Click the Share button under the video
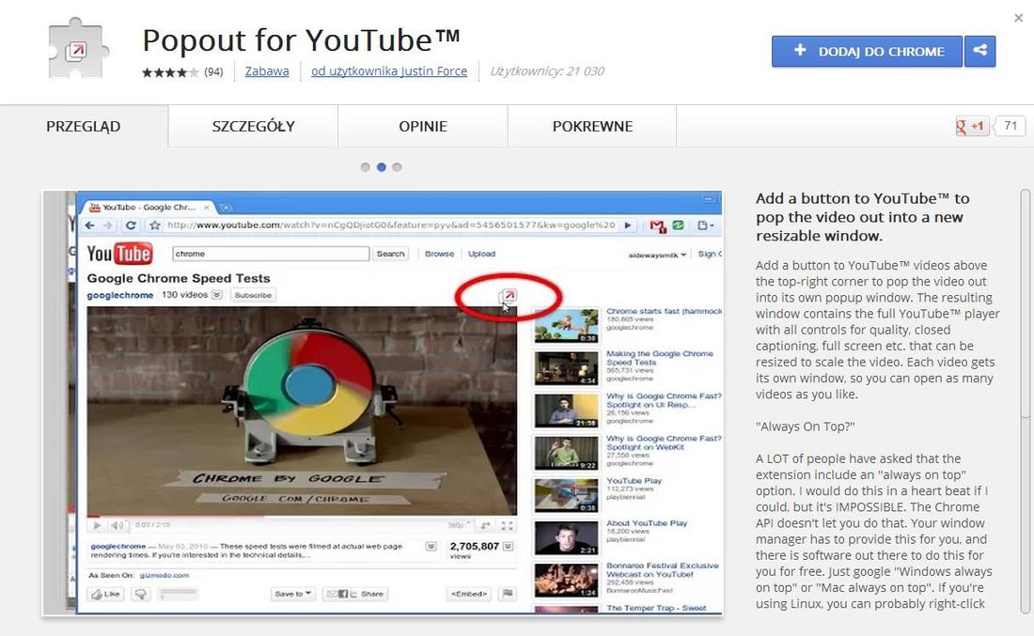Screen dimensions: 1034x636 click(354, 594)
